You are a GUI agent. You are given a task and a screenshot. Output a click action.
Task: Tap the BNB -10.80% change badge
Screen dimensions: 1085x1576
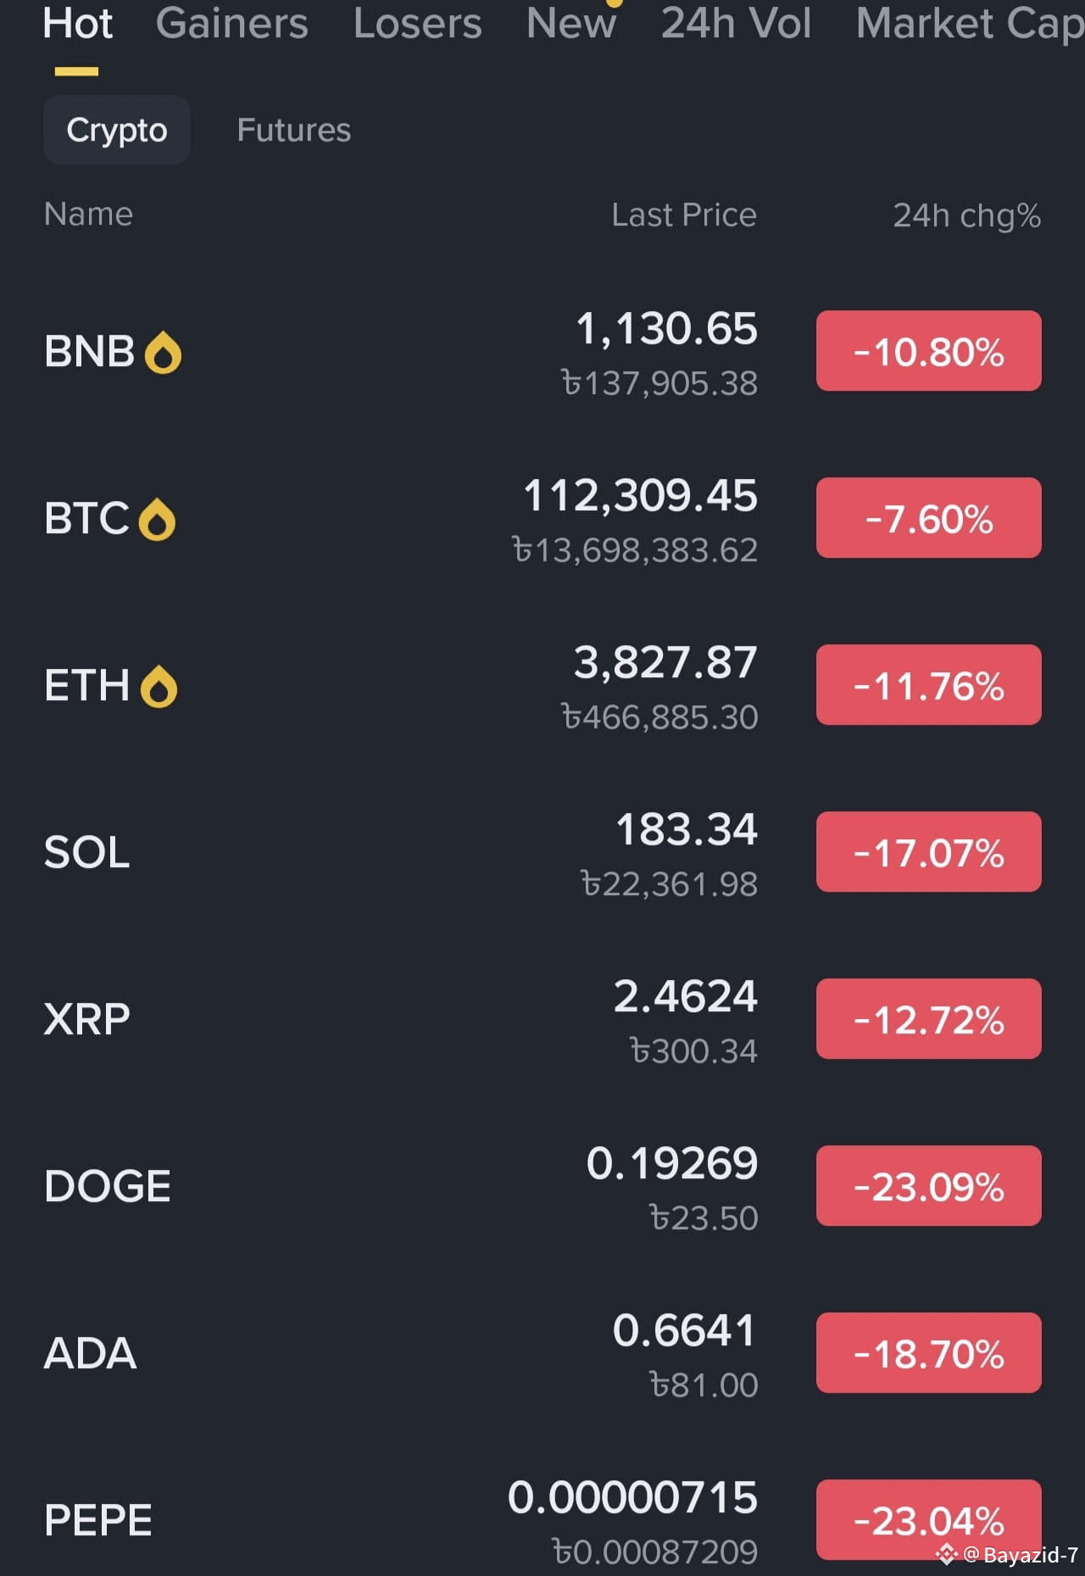coord(929,351)
